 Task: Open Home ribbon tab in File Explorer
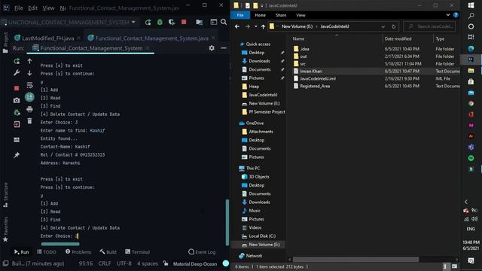point(260,15)
